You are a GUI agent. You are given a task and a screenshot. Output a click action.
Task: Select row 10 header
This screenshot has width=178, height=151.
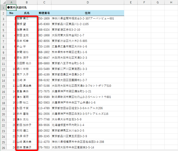(3, 58)
